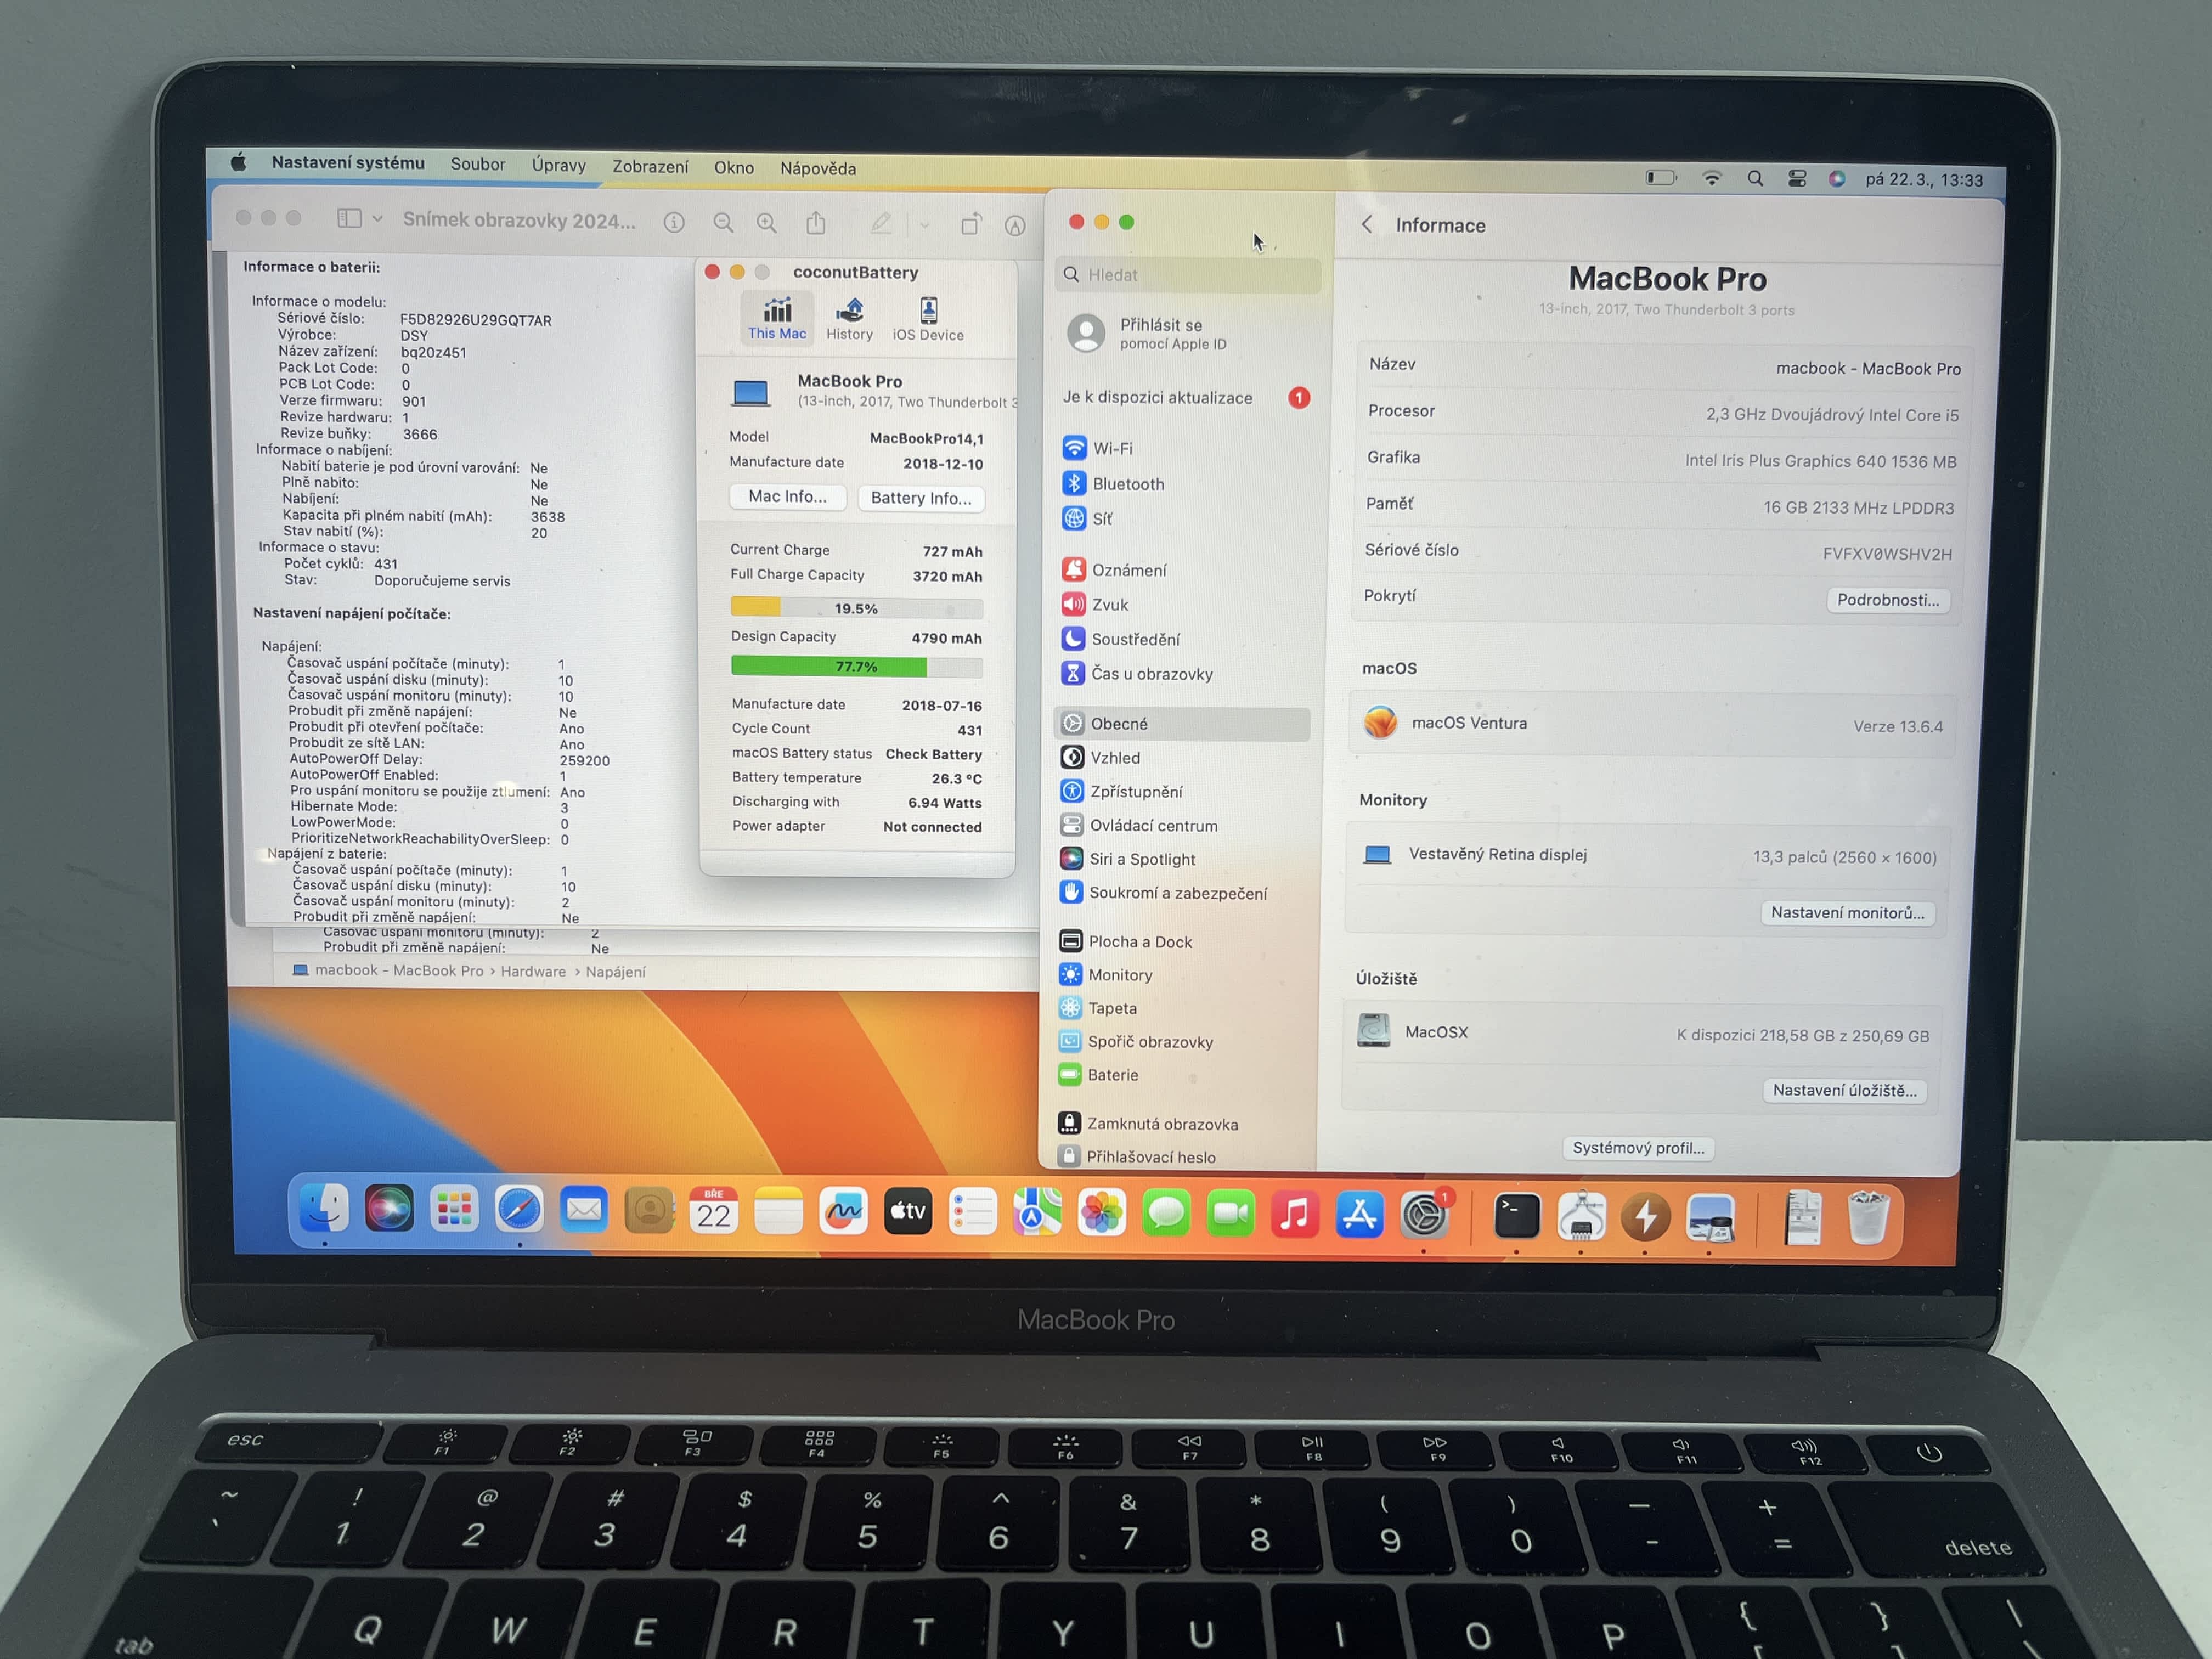
Task: Open Control Center in the menu bar
Action: pos(1797,179)
